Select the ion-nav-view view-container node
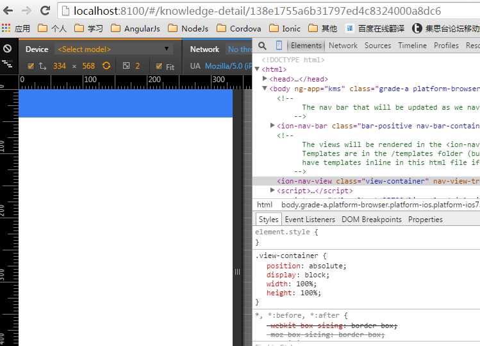 377,181
